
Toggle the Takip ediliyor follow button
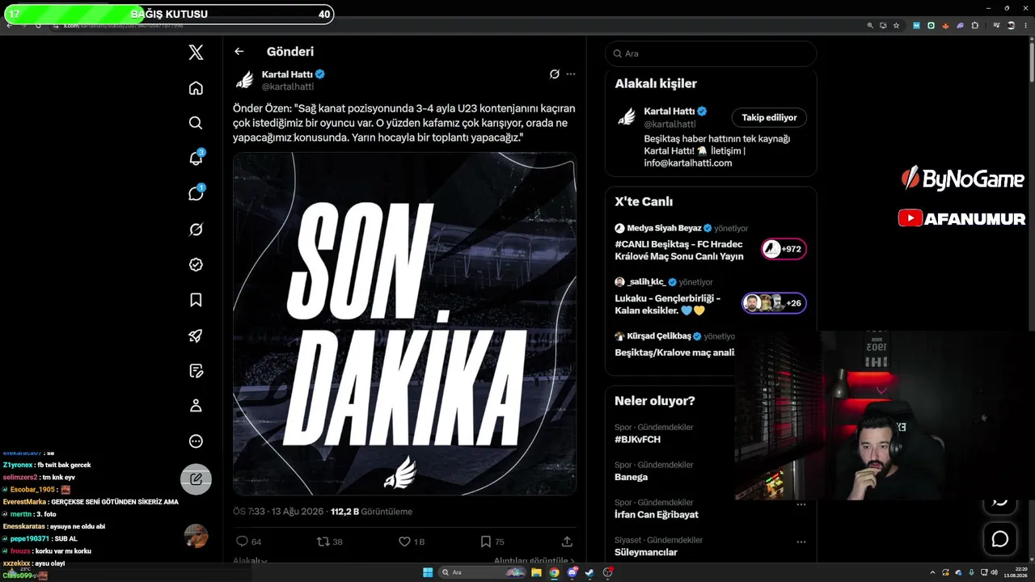[x=769, y=117]
